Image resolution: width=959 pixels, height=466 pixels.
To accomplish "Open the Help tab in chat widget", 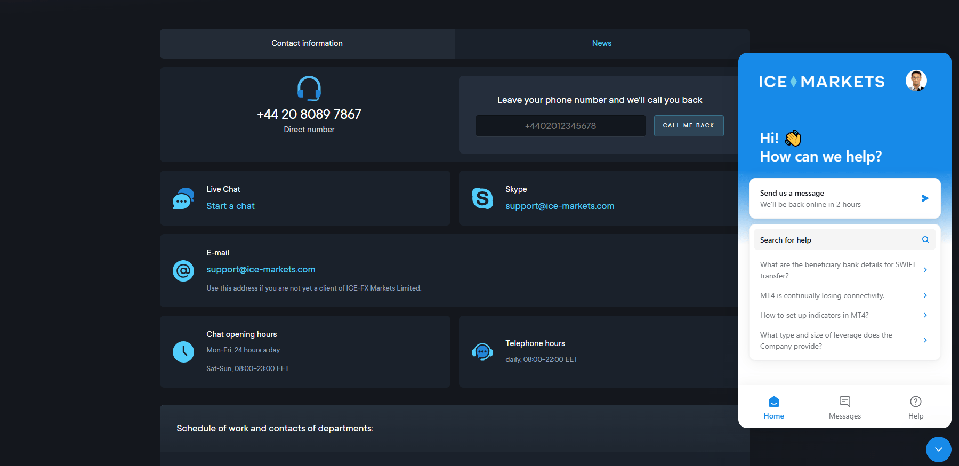I will click(916, 407).
